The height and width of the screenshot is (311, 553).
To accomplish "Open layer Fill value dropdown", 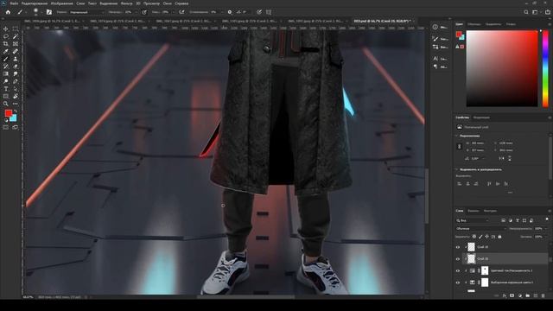I will pyautogui.click(x=545, y=237).
